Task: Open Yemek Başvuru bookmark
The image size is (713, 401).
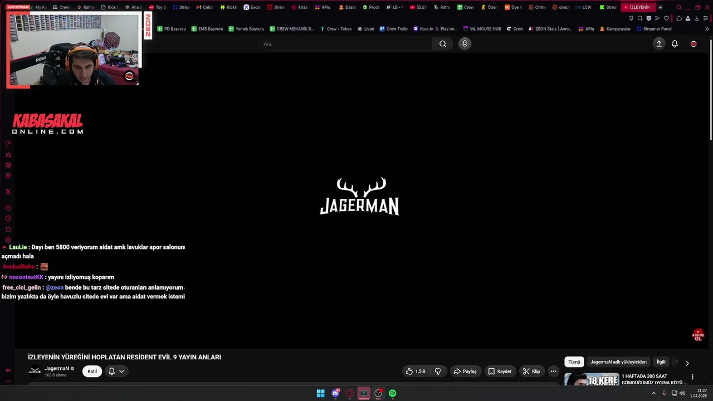Action: 246,29
